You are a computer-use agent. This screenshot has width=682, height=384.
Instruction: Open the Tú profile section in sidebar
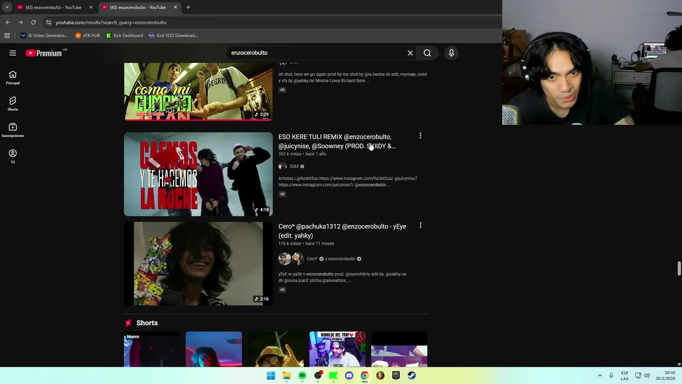pyautogui.click(x=13, y=156)
